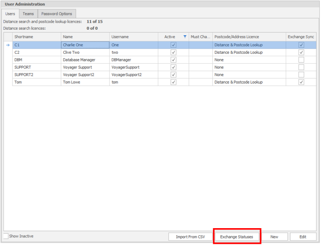Open licence cell for Database Manager row

pos(248,60)
